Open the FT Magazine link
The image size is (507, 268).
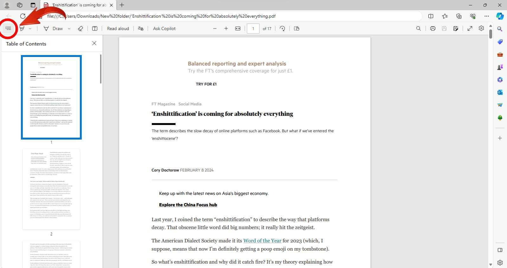(163, 104)
